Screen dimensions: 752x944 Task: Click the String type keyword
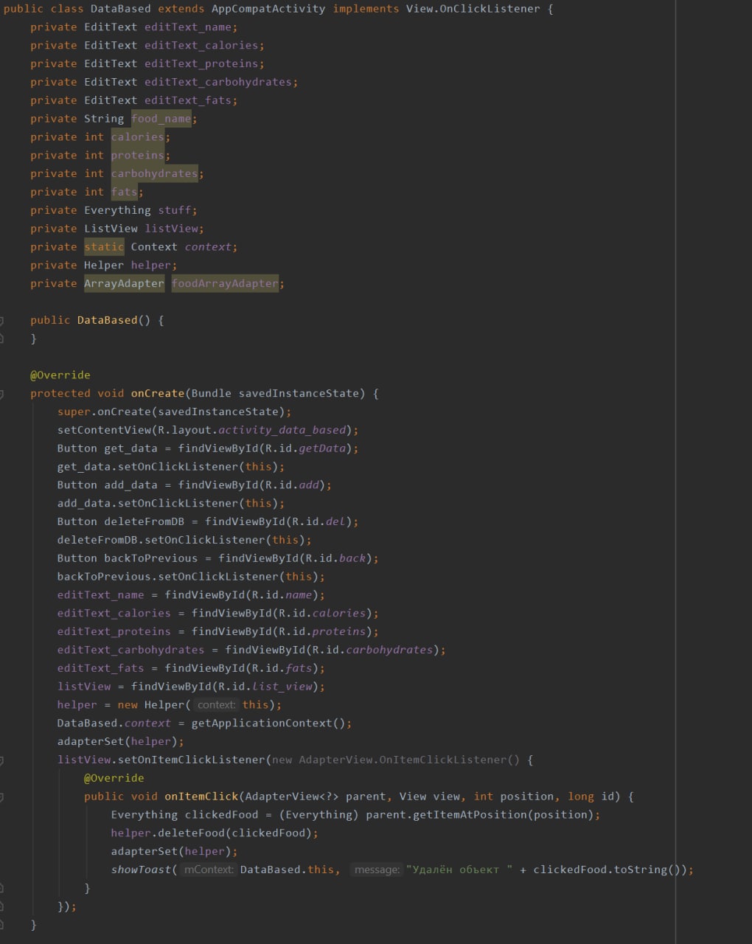pyautogui.click(x=104, y=119)
